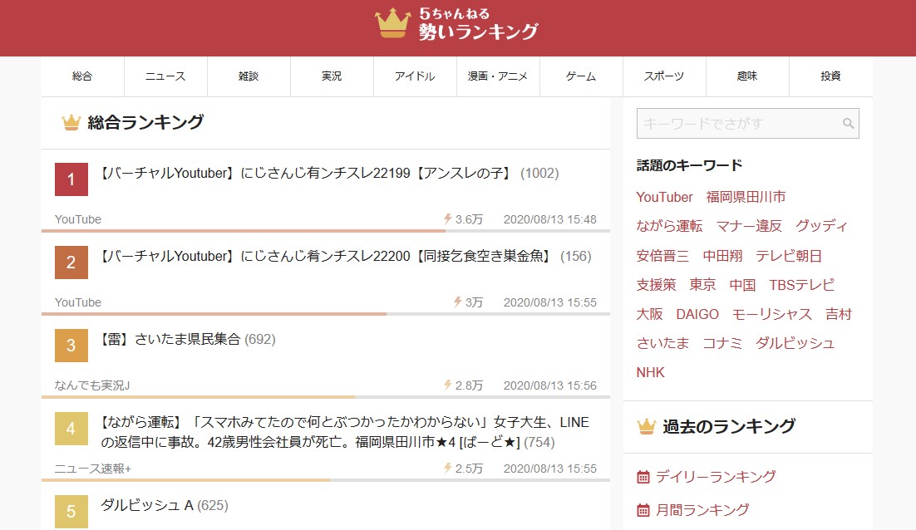Open 月間ランキング link
The height and width of the screenshot is (530, 916).
[702, 510]
